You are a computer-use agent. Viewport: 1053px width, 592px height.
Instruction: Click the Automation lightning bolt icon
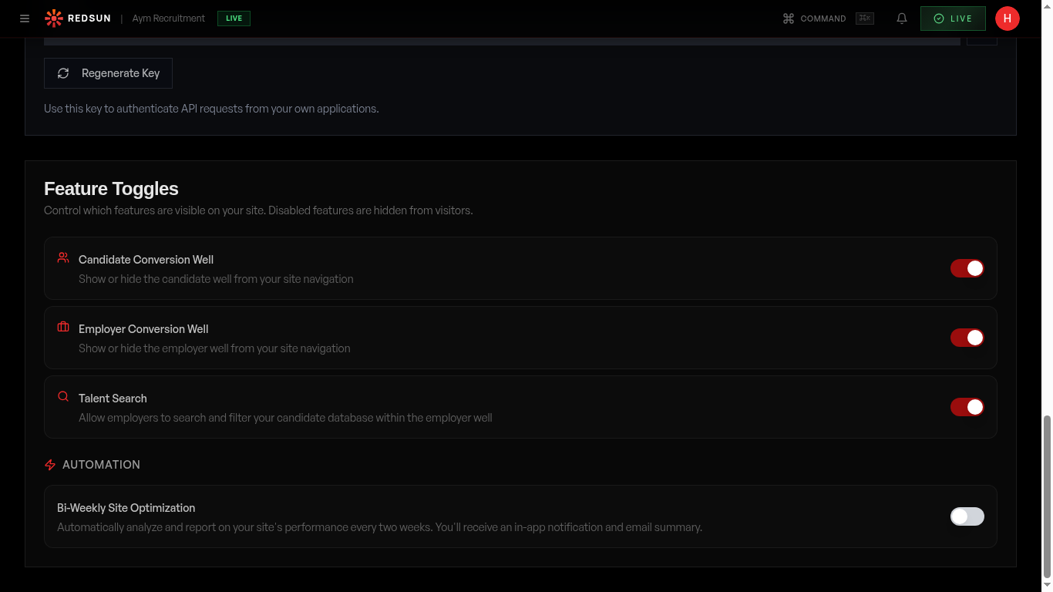tap(49, 465)
